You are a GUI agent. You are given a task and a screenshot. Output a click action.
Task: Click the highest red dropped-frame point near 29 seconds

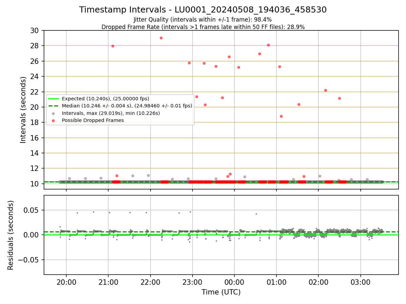[x=161, y=38]
